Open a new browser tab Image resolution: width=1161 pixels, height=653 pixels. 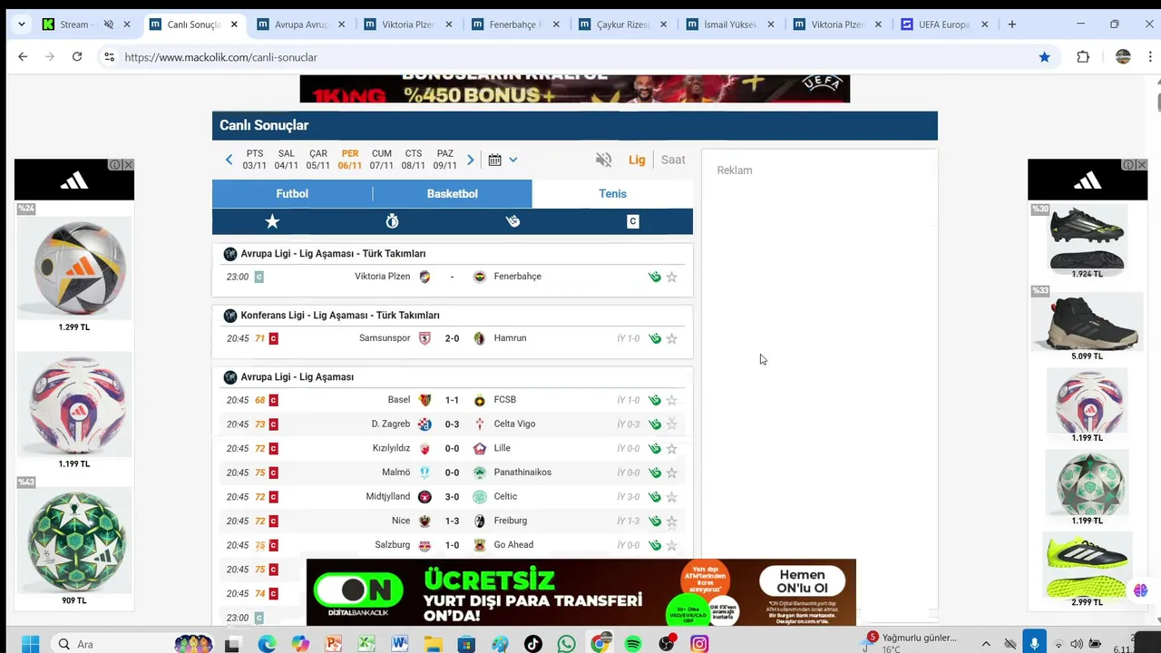[x=1012, y=24]
